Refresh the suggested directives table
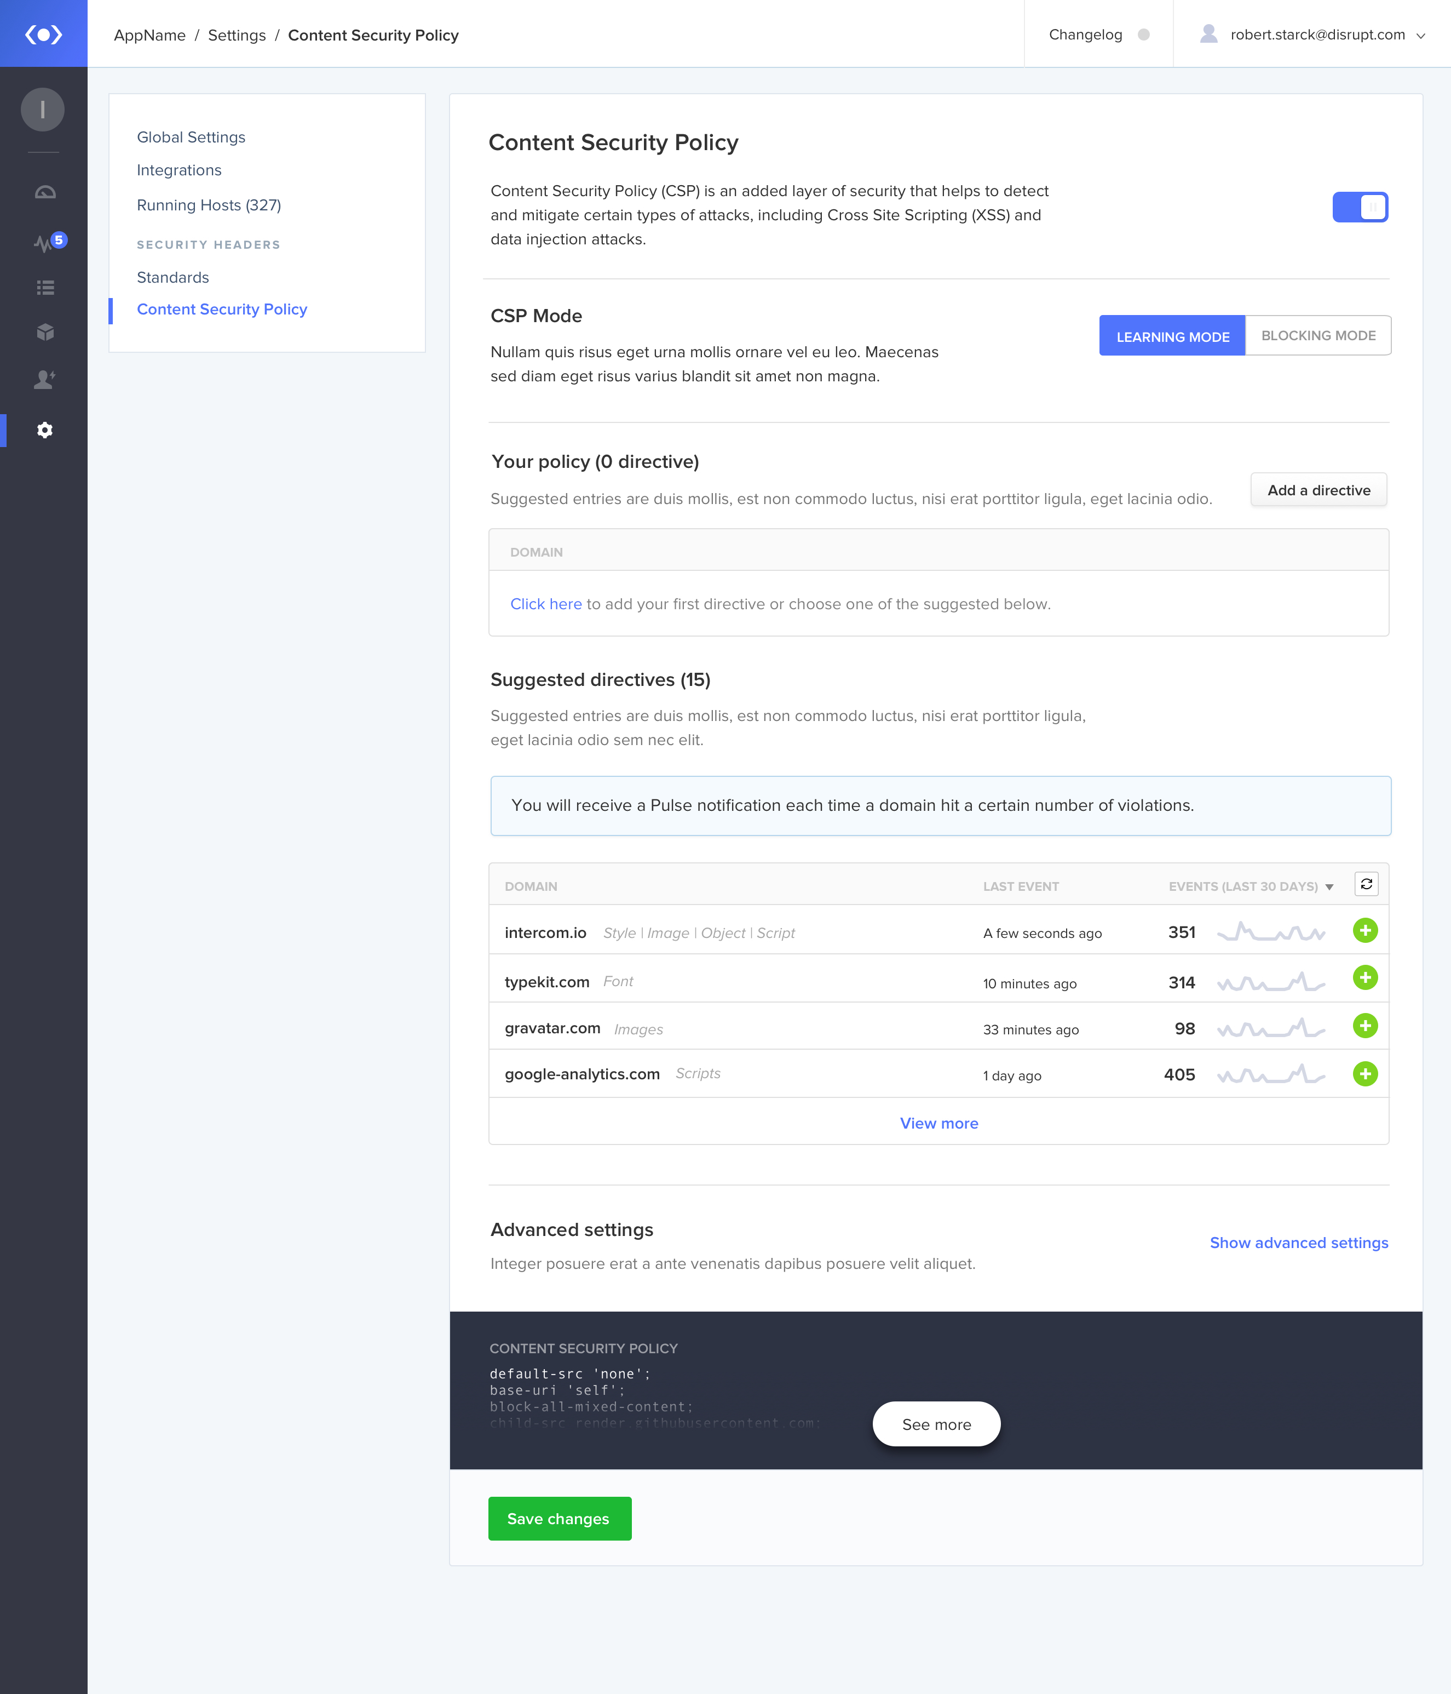This screenshot has width=1451, height=1694. [x=1366, y=884]
